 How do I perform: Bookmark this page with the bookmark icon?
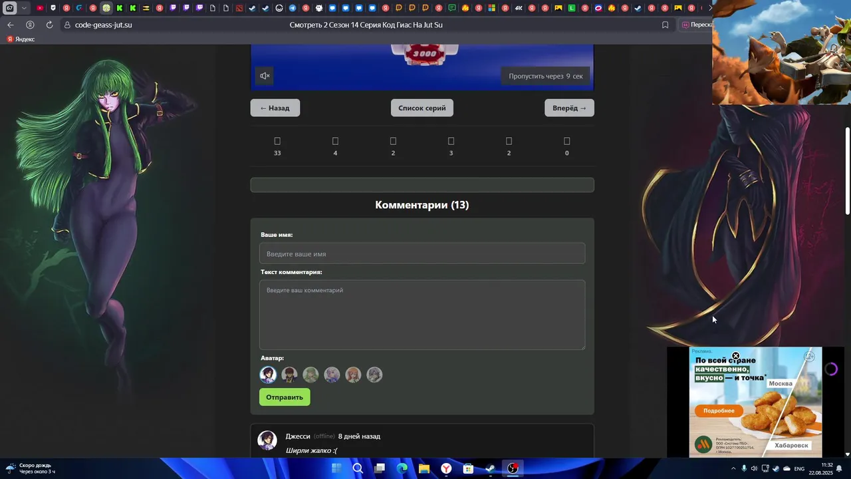665,25
